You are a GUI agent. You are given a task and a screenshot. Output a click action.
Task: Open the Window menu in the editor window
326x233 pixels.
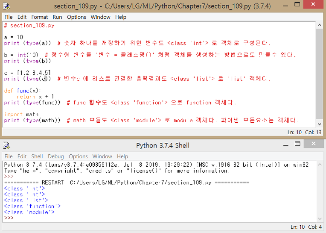click(x=100, y=17)
